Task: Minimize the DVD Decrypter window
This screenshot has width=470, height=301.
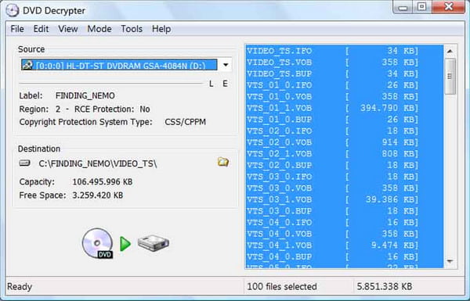Action: pyautogui.click(x=403, y=7)
